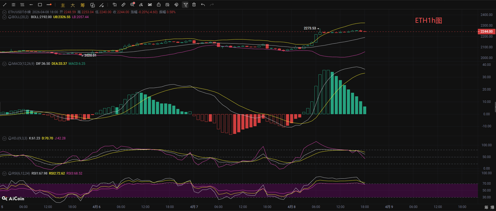Toggle the RSI indicator alert bell
This screenshot has width=496, height=211.
[10, 173]
